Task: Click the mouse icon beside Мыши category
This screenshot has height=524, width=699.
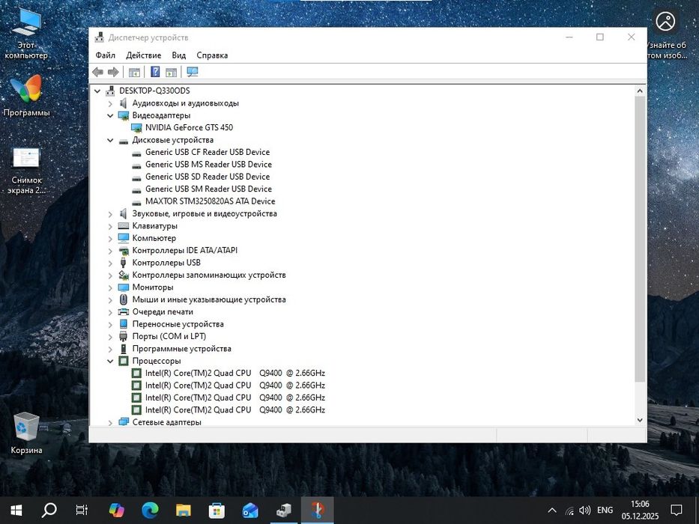Action: (x=124, y=299)
